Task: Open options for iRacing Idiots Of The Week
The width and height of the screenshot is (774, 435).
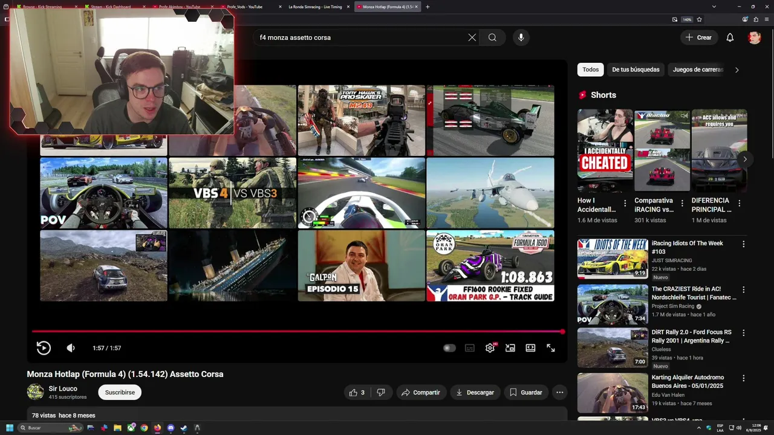Action: pyautogui.click(x=743, y=244)
